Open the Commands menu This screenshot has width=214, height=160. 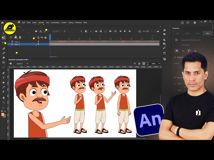pyautogui.click(x=55, y=23)
